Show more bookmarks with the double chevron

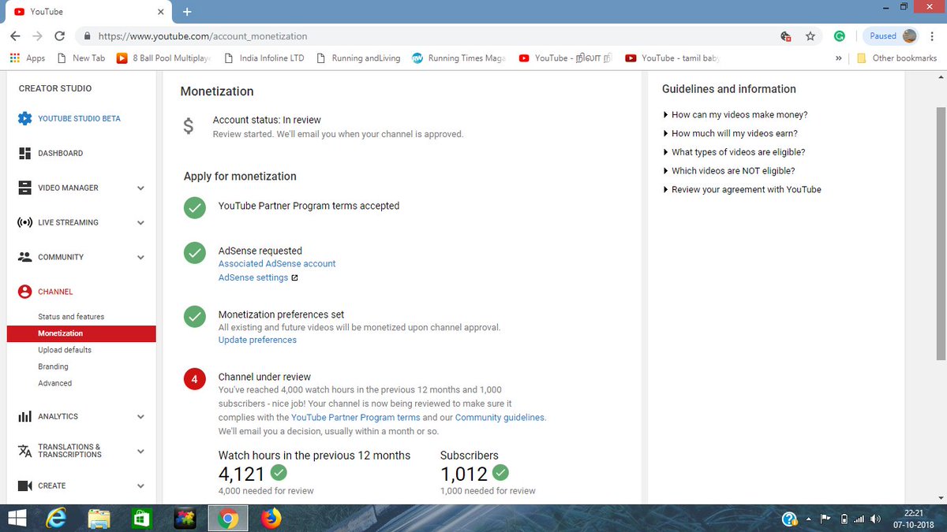pyautogui.click(x=839, y=58)
